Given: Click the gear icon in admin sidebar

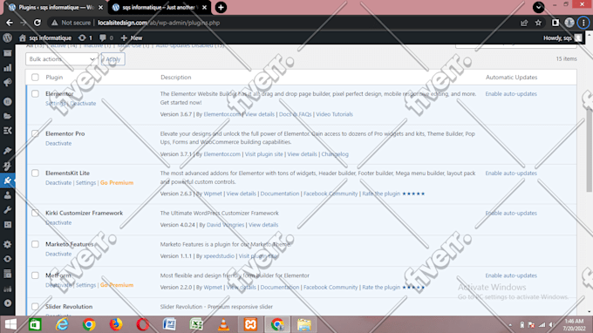Looking at the screenshot, I should click(x=7, y=244).
